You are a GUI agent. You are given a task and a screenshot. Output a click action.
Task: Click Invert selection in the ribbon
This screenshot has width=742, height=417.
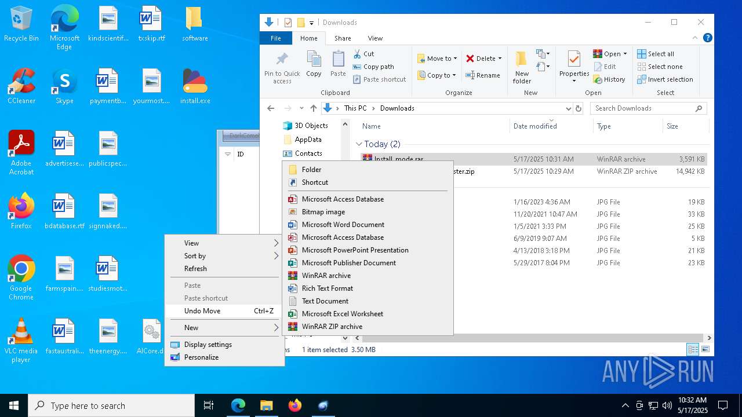[x=665, y=79]
